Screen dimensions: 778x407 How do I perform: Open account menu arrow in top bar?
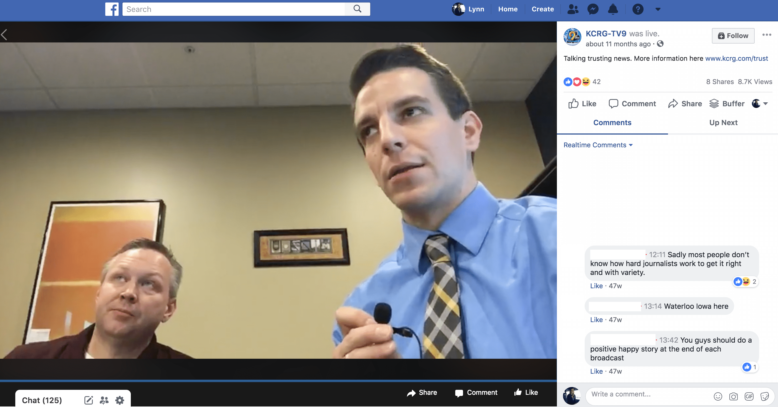[x=658, y=9]
